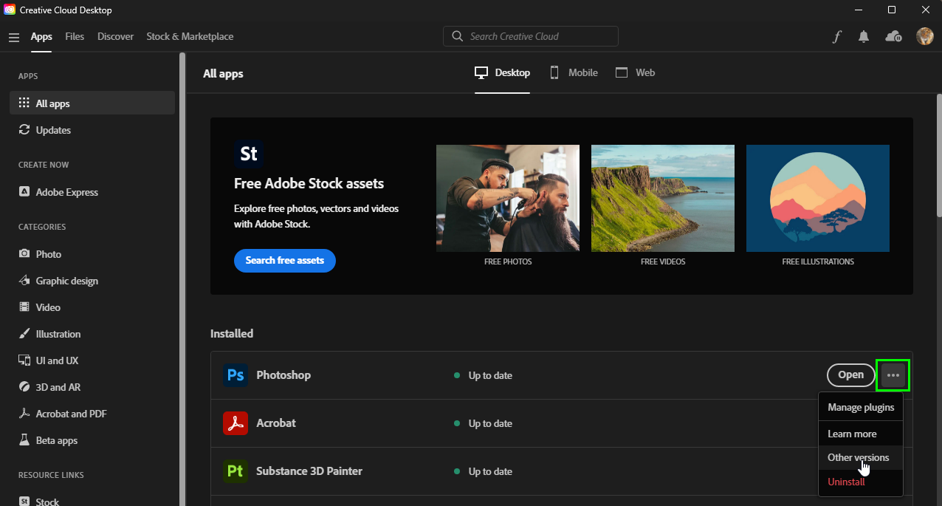This screenshot has width=942, height=506.
Task: Click the Search free assets button
Action: [284, 261]
